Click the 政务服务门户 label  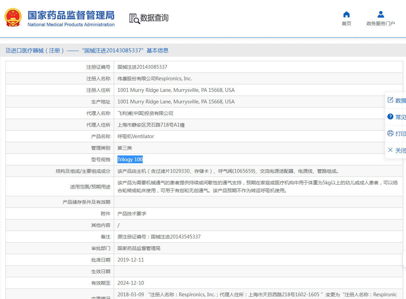[381, 23]
